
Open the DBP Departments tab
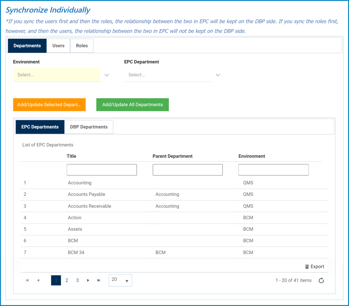[x=88, y=127]
